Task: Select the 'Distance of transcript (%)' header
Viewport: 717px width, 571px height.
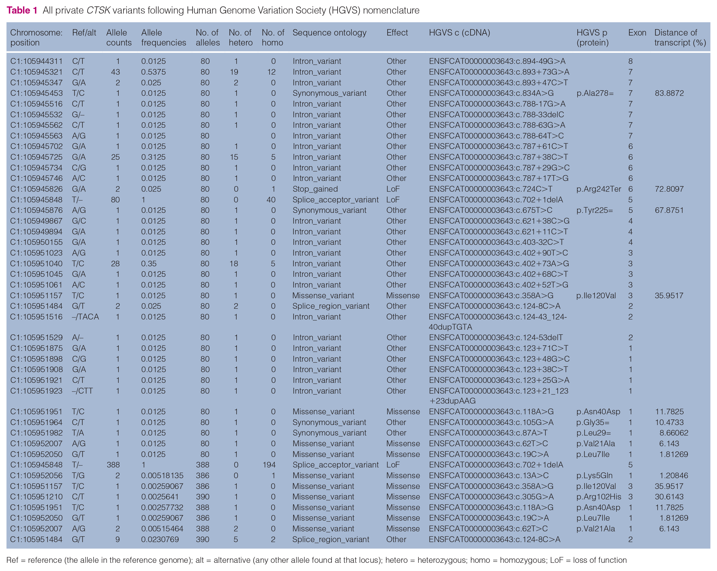Action: coord(680,38)
